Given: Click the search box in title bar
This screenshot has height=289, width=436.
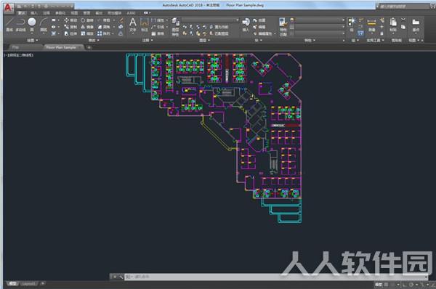Looking at the screenshot, I should pyautogui.click(x=405, y=6).
